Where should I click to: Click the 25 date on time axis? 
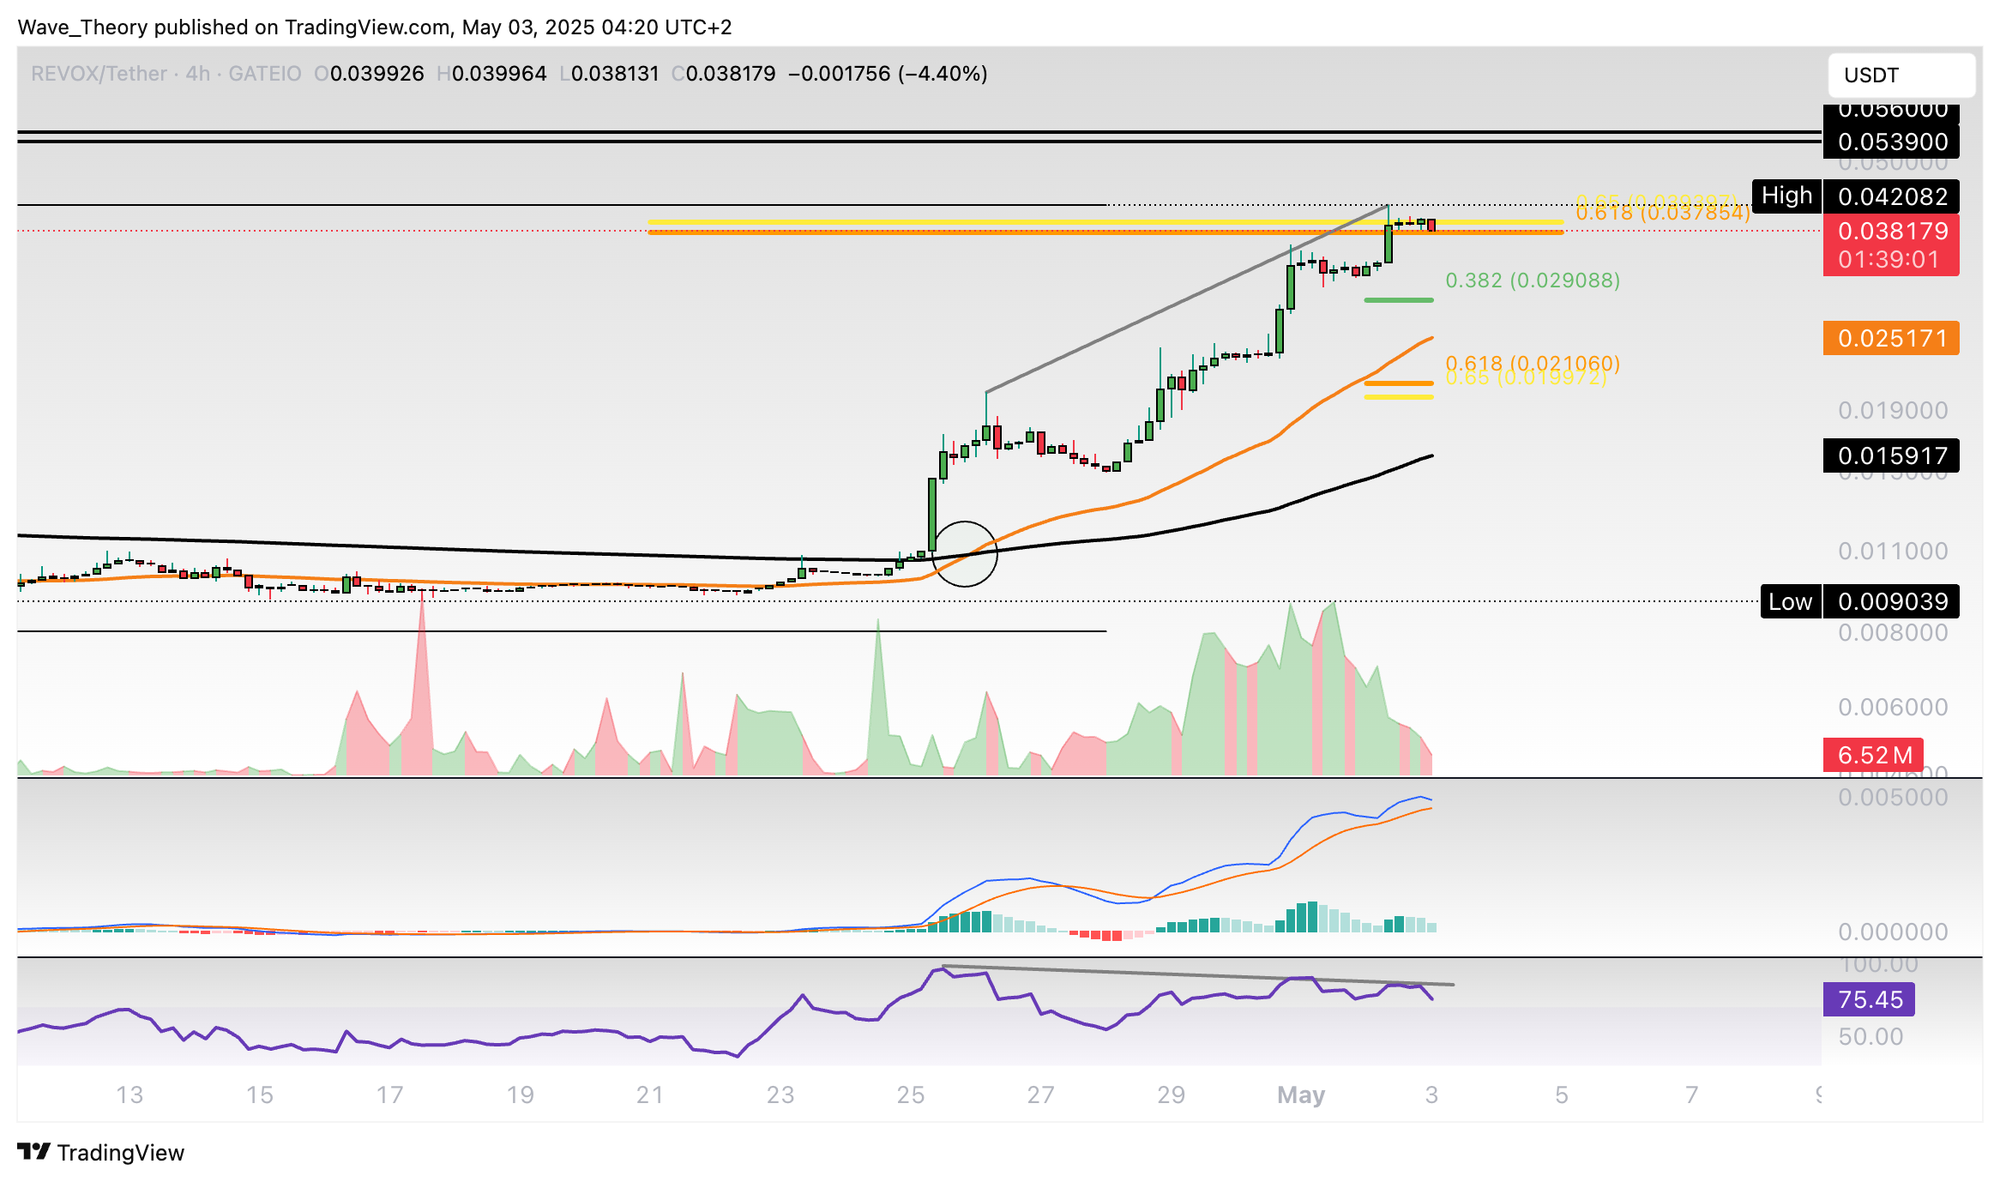click(x=910, y=1095)
